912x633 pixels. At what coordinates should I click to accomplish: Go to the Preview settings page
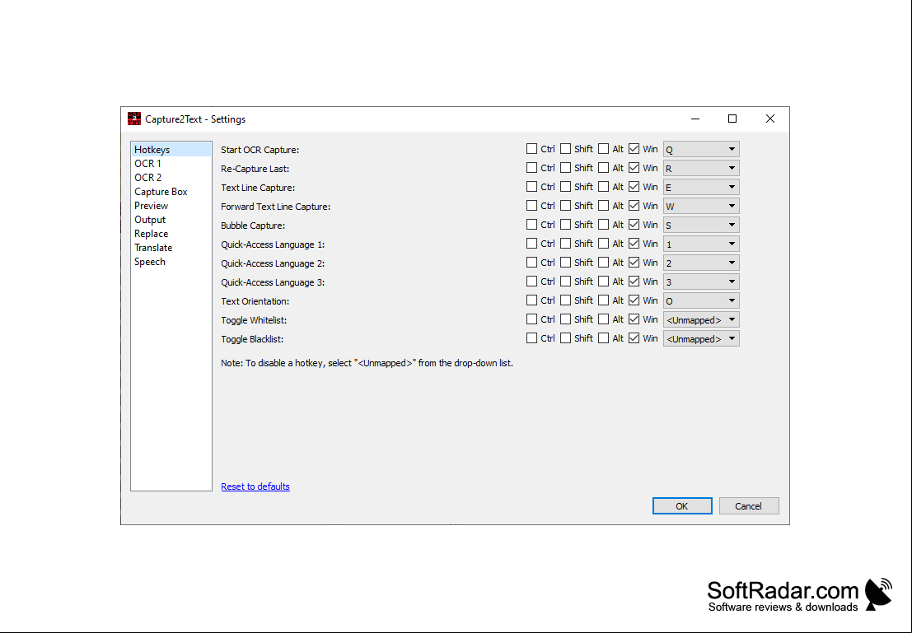point(171,205)
